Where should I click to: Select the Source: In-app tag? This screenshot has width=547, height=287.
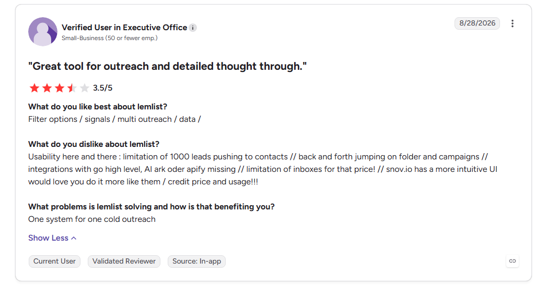point(196,261)
